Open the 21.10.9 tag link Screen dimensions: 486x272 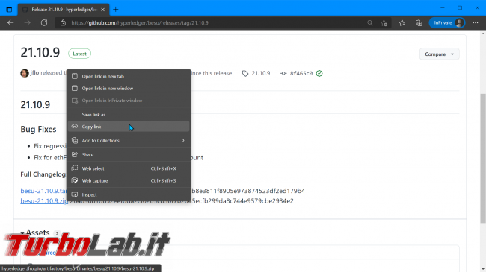pyautogui.click(x=261, y=73)
